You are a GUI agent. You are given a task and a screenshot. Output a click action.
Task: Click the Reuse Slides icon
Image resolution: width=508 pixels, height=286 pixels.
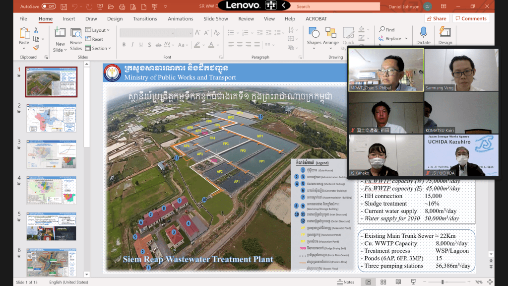pos(76,38)
